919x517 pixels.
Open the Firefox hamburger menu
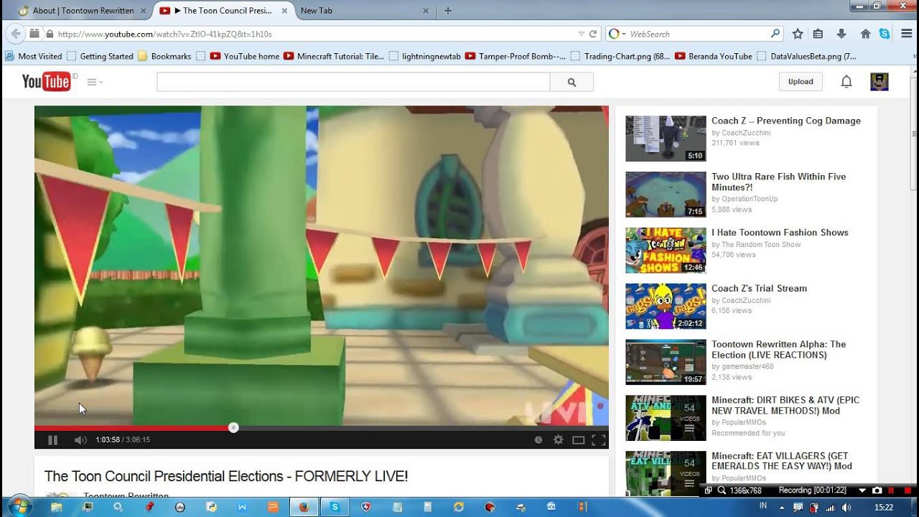pyautogui.click(x=905, y=34)
